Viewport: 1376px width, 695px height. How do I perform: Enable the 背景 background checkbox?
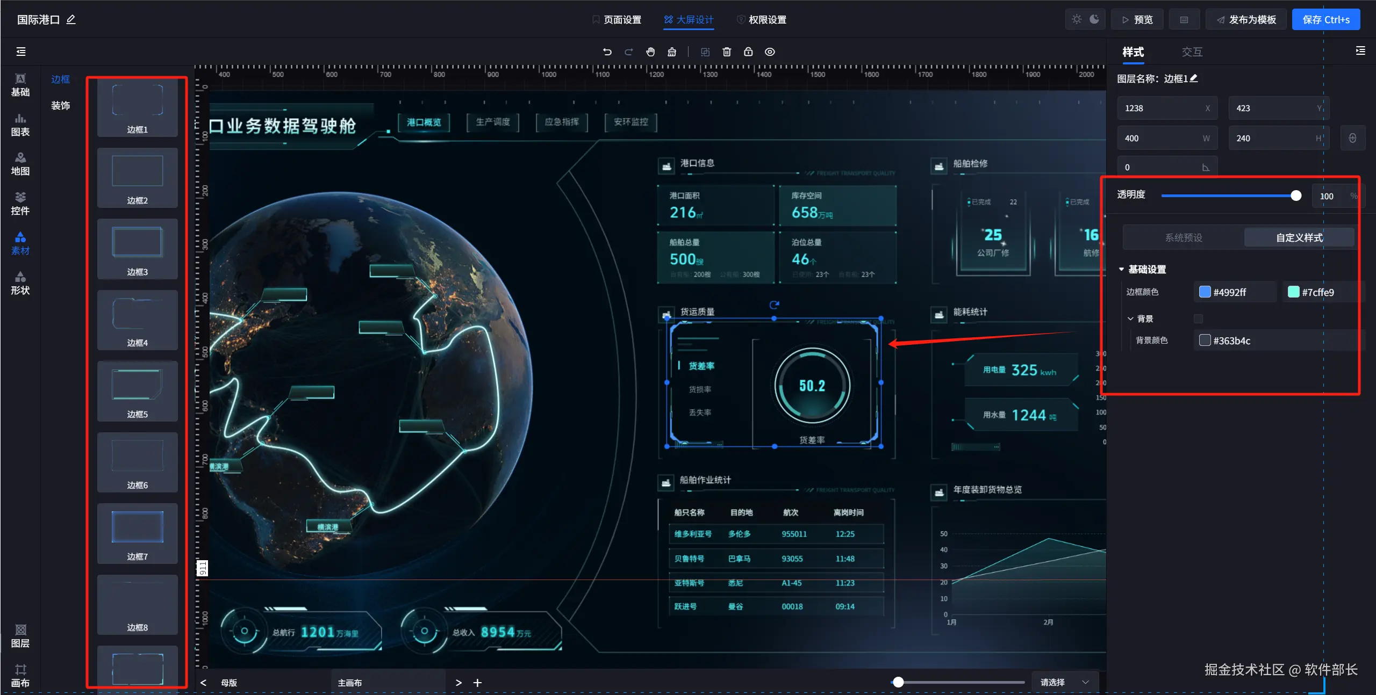click(x=1198, y=319)
